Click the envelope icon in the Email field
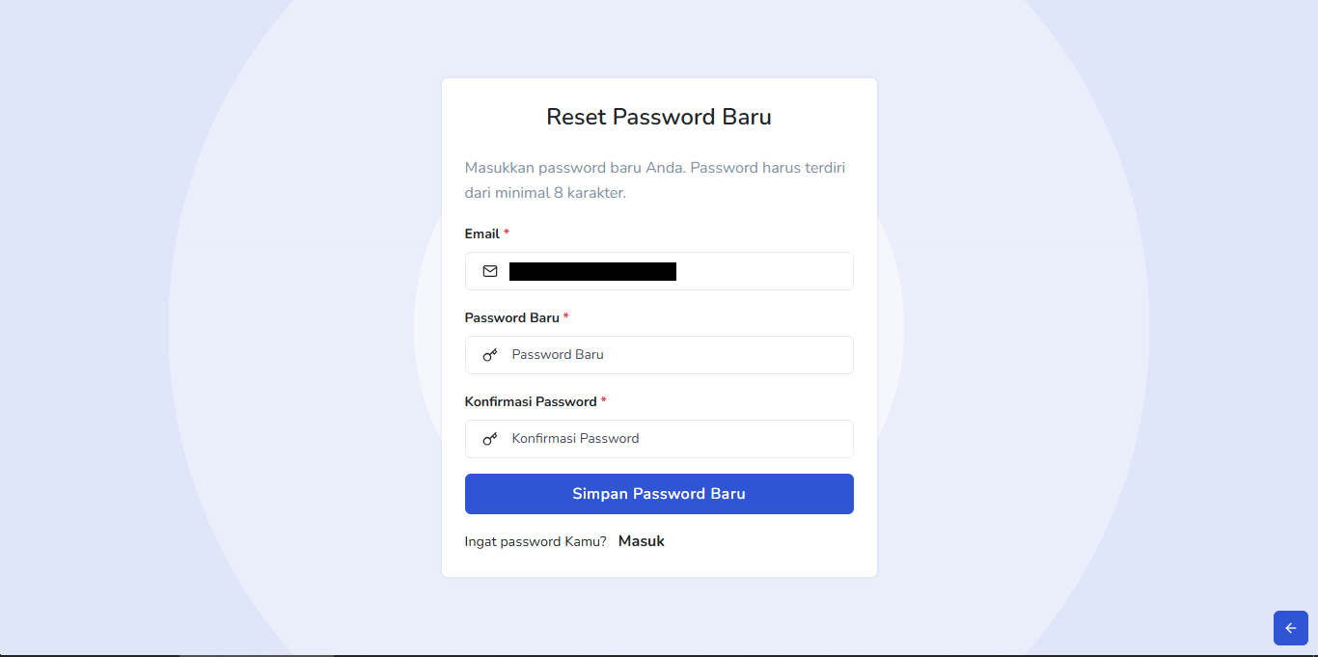This screenshot has width=1318, height=657. (490, 271)
